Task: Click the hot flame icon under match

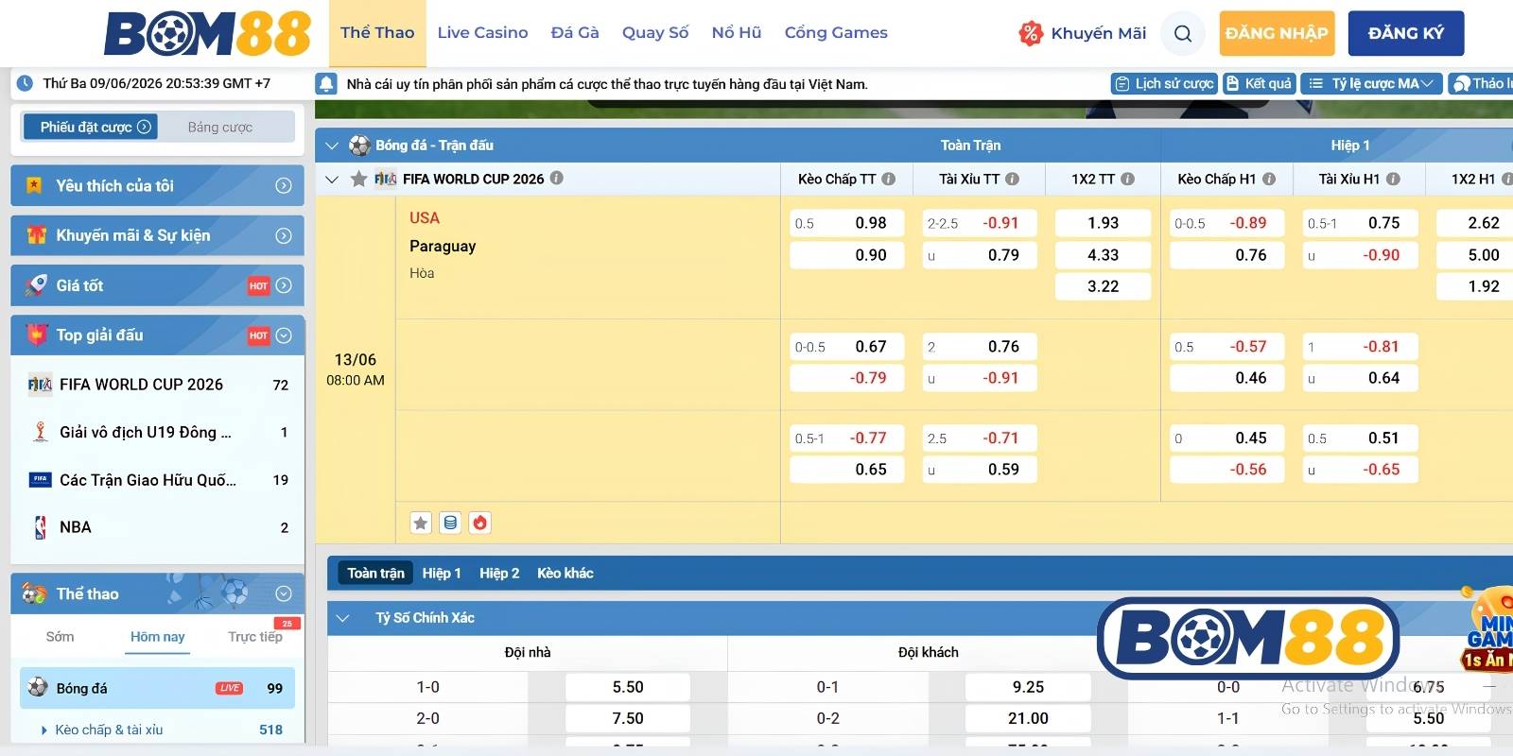Action: [480, 523]
